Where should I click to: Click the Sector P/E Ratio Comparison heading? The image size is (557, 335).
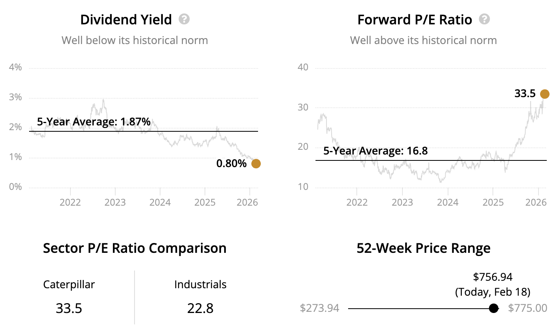(135, 248)
